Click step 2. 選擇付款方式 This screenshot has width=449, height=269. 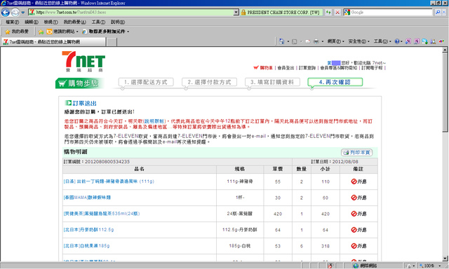pos(209,82)
